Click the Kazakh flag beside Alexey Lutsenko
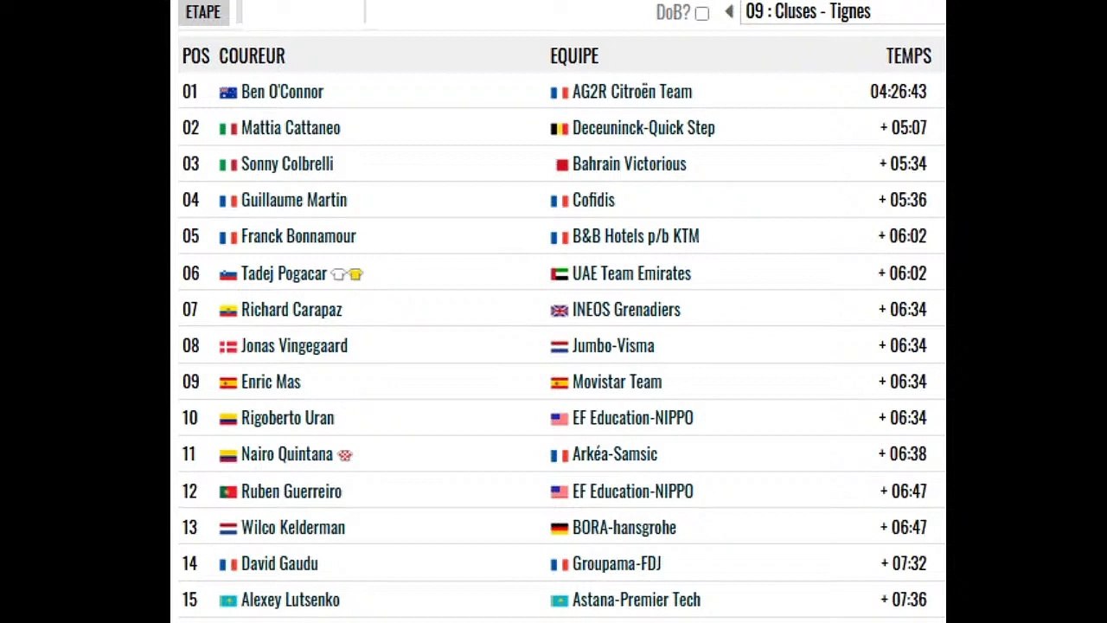 tap(228, 601)
